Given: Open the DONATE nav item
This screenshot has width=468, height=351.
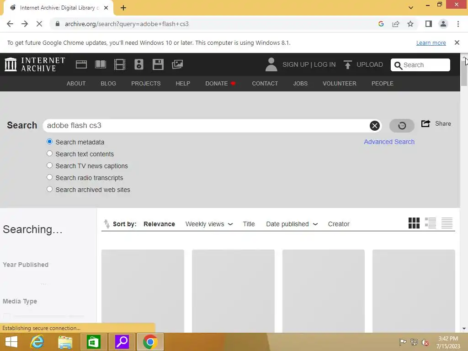Looking at the screenshot, I should 220,84.
